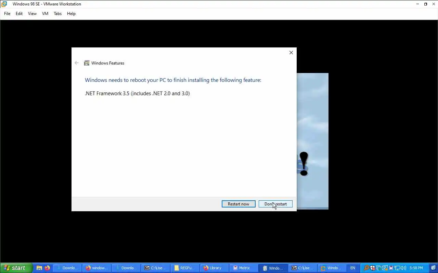Click the volume speaker tray icon
The width and height of the screenshot is (438, 273).
403,268
